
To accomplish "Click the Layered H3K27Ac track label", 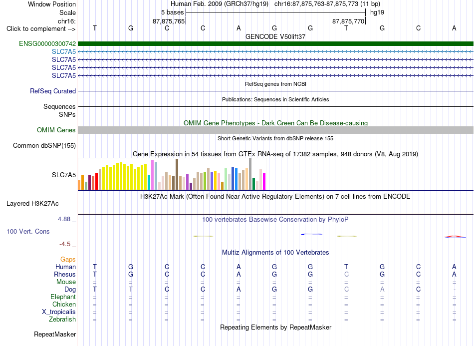I will [x=32, y=204].
